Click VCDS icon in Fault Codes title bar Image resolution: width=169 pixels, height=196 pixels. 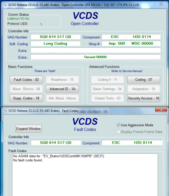coord(5,111)
